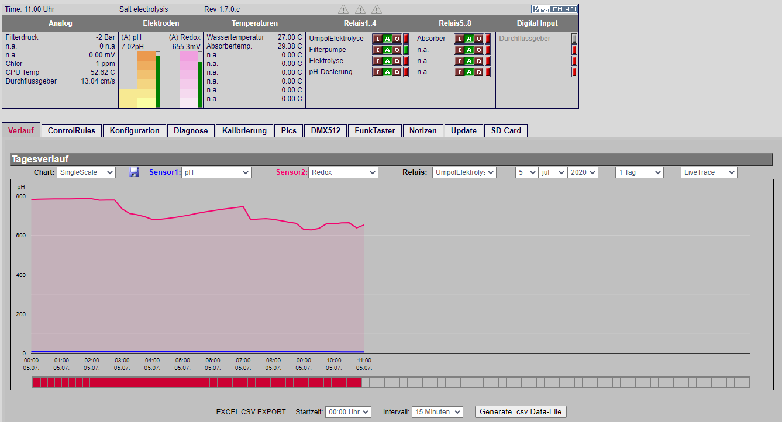Switch UmpolElektrolyse relay to O (off)
The height and width of the screenshot is (422, 782).
coord(397,39)
